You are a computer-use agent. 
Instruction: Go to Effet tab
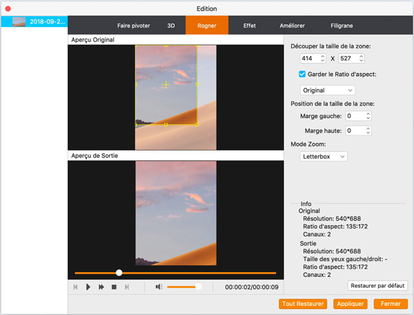point(250,26)
